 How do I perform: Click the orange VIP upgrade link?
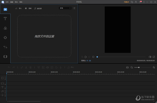pyautogui.click(x=126, y=2)
